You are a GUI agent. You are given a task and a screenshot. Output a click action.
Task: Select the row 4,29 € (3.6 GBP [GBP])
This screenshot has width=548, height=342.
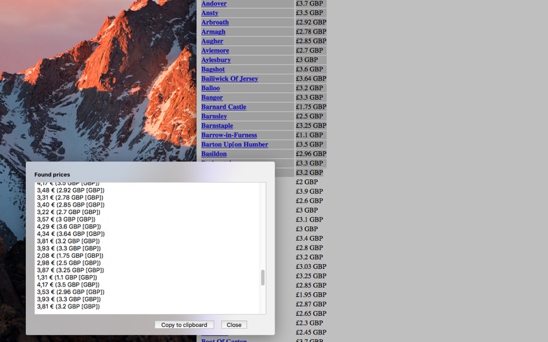pos(69,226)
